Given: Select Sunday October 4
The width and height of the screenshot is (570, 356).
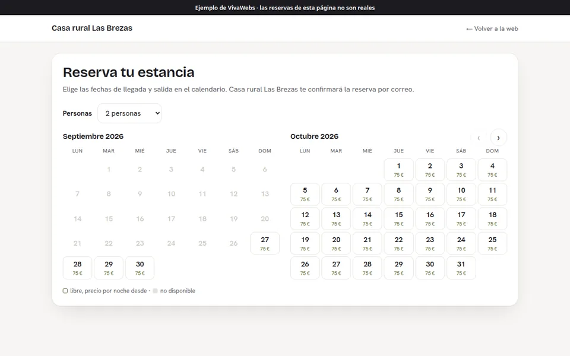Looking at the screenshot, I should (493, 170).
